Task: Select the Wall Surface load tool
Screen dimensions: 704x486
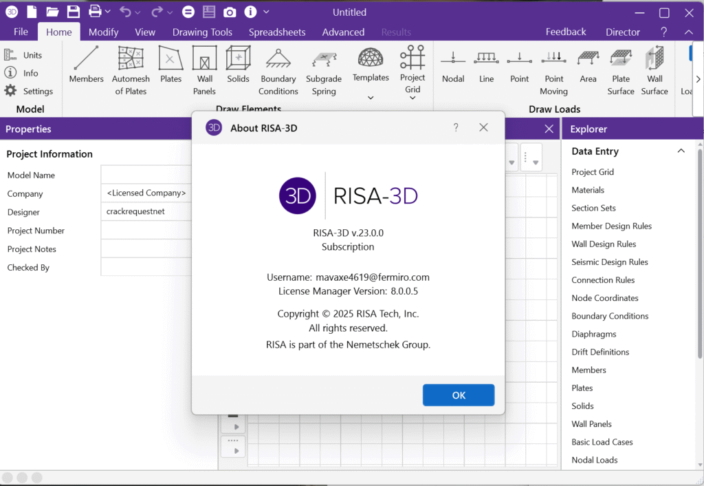Action: [x=654, y=71]
